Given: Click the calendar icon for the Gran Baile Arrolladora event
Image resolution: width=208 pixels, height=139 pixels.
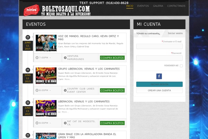Looking at the screenshot, I should tap(28, 135).
